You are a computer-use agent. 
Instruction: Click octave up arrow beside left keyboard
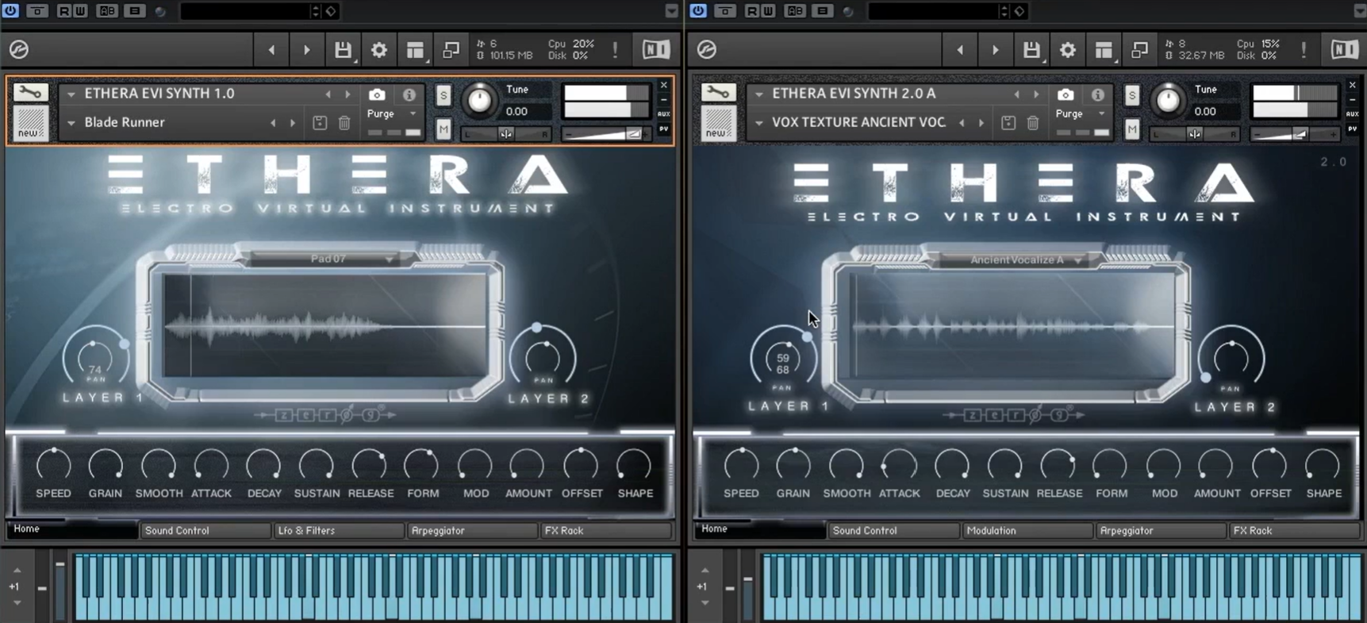point(17,571)
